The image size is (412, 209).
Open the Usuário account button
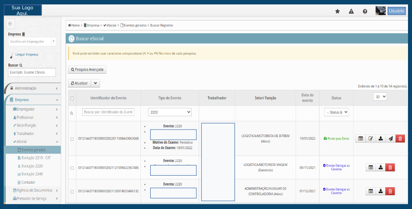tap(396, 11)
